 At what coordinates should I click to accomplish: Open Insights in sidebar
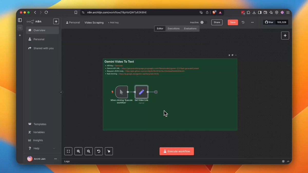click(x=43, y=140)
